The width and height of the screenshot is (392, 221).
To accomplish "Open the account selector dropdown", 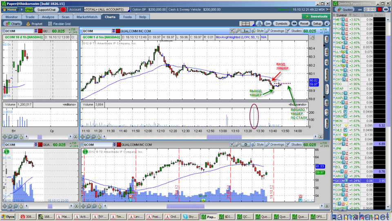I will [107, 9].
